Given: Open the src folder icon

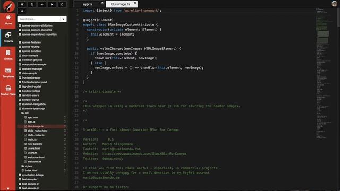Looking at the screenshot, I should tap(22, 113).
